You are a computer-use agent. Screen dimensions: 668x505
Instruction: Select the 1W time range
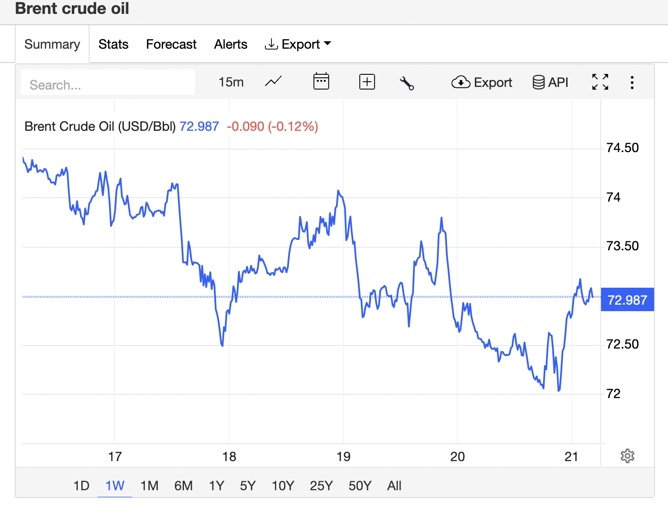[115, 485]
